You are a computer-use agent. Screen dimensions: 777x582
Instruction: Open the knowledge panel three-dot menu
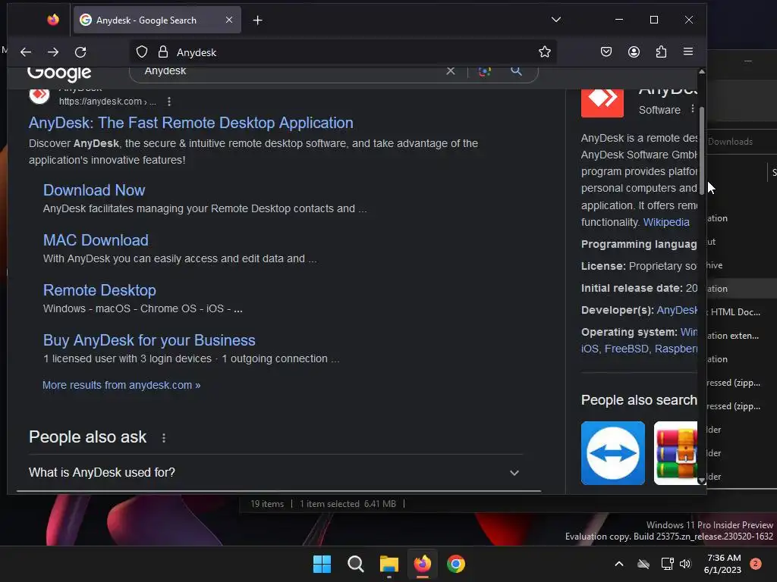point(692,109)
